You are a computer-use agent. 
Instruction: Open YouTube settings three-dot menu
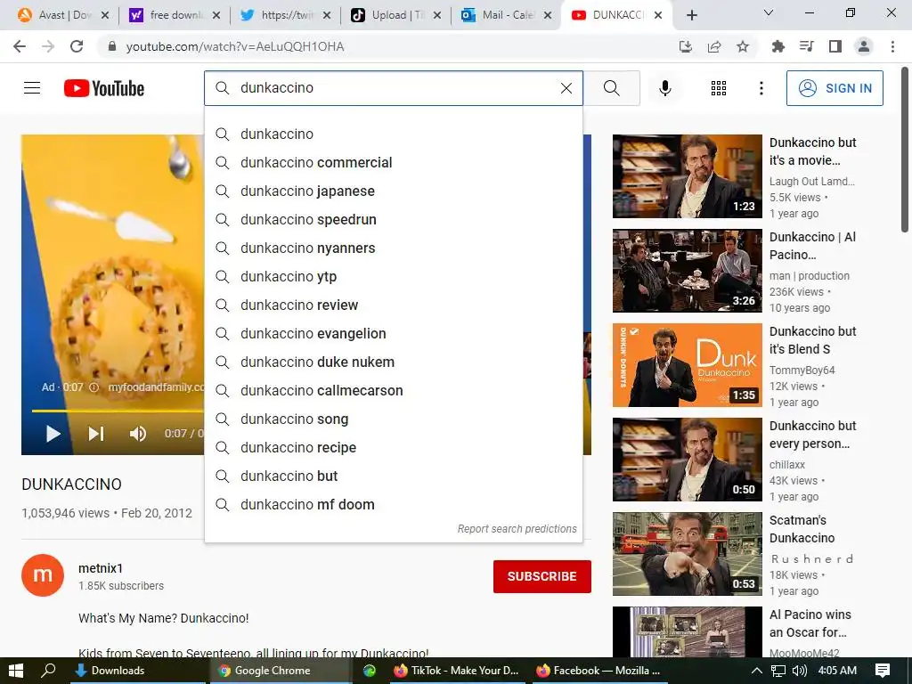tap(761, 88)
